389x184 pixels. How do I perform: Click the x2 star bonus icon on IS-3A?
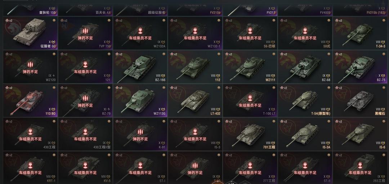click(283, 121)
